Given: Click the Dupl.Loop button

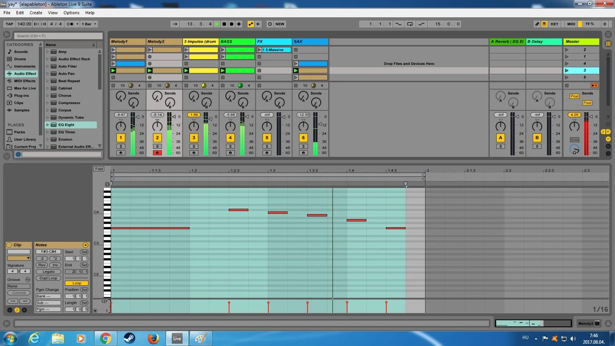Looking at the screenshot, I should 48,278.
